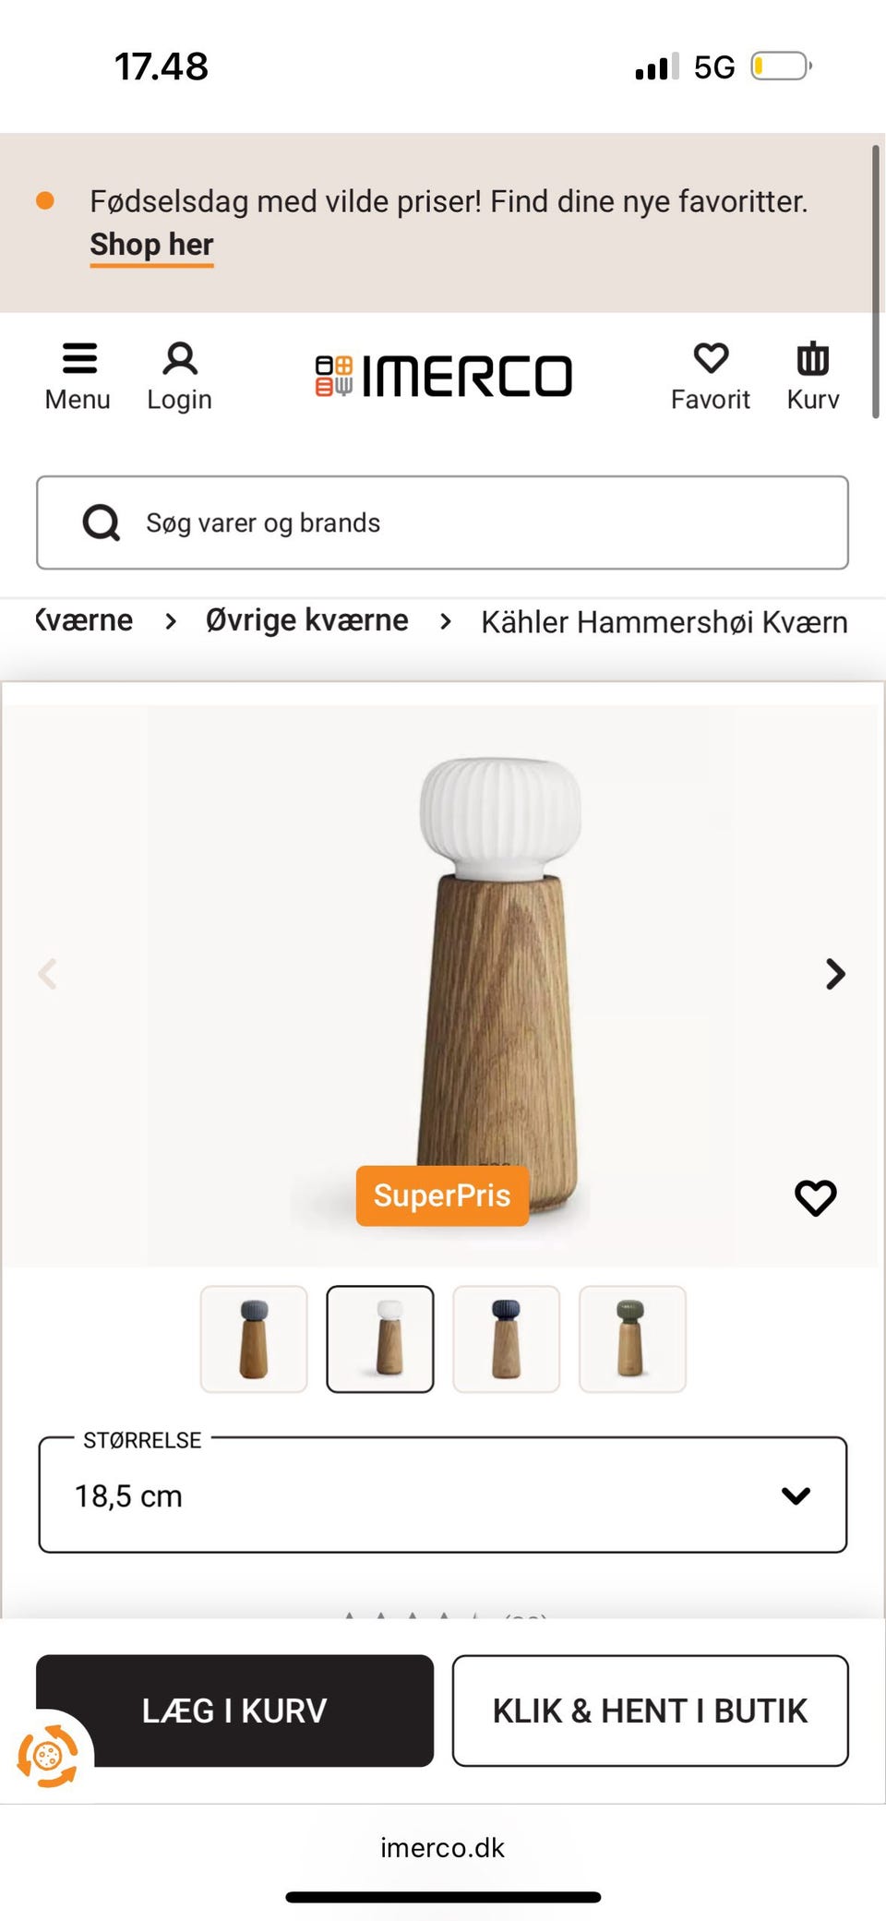Image resolution: width=886 pixels, height=1921 pixels.
Task: Select the green-top grinder thumbnail
Action: 632,1339
